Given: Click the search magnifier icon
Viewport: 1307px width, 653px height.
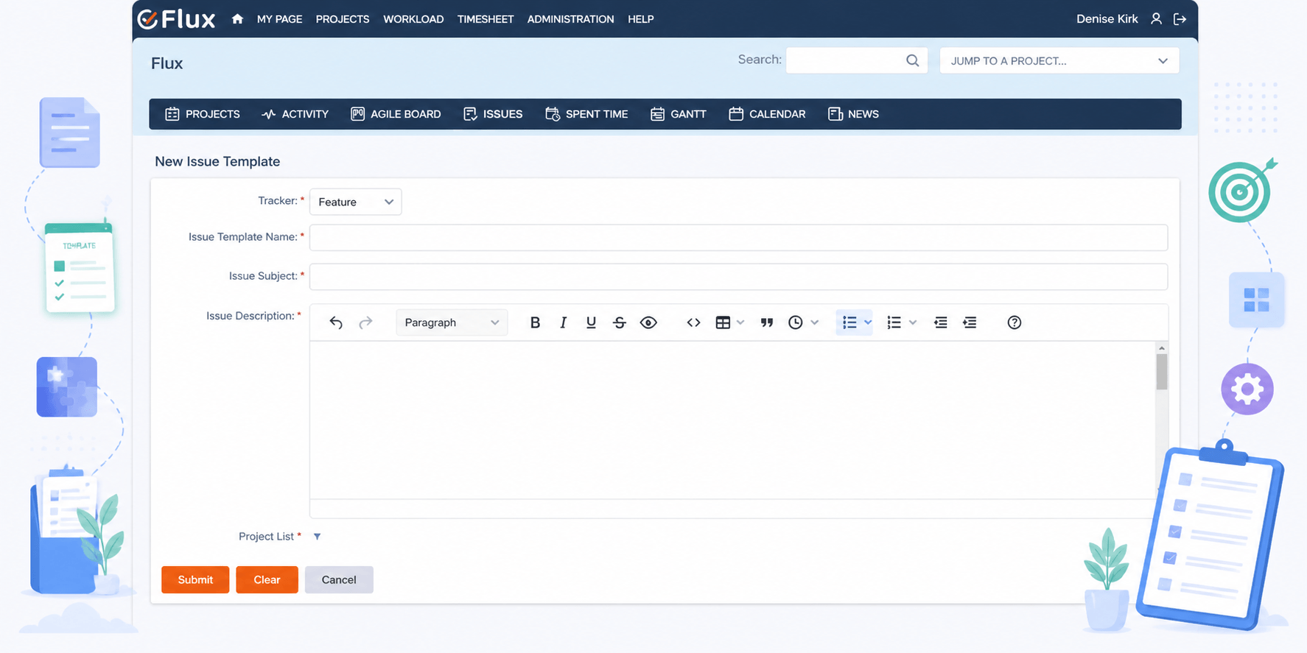Looking at the screenshot, I should [x=912, y=60].
